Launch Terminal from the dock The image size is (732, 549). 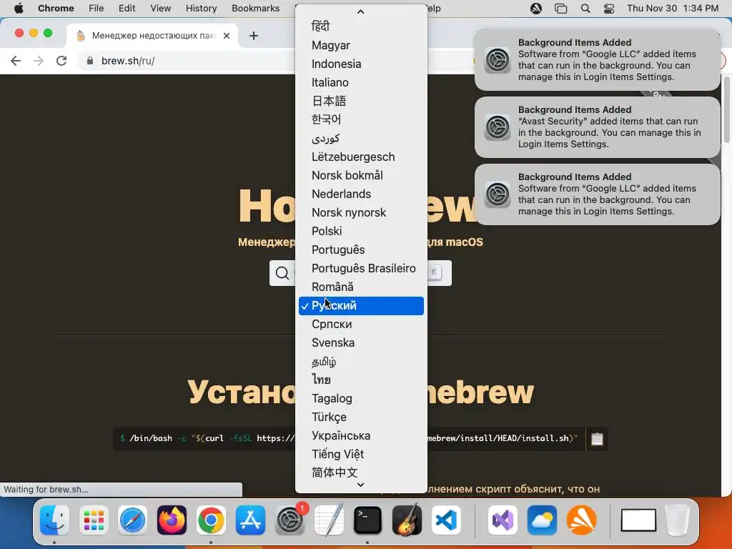(367, 520)
